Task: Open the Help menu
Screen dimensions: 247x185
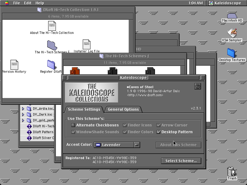Action: [x=40, y=3]
